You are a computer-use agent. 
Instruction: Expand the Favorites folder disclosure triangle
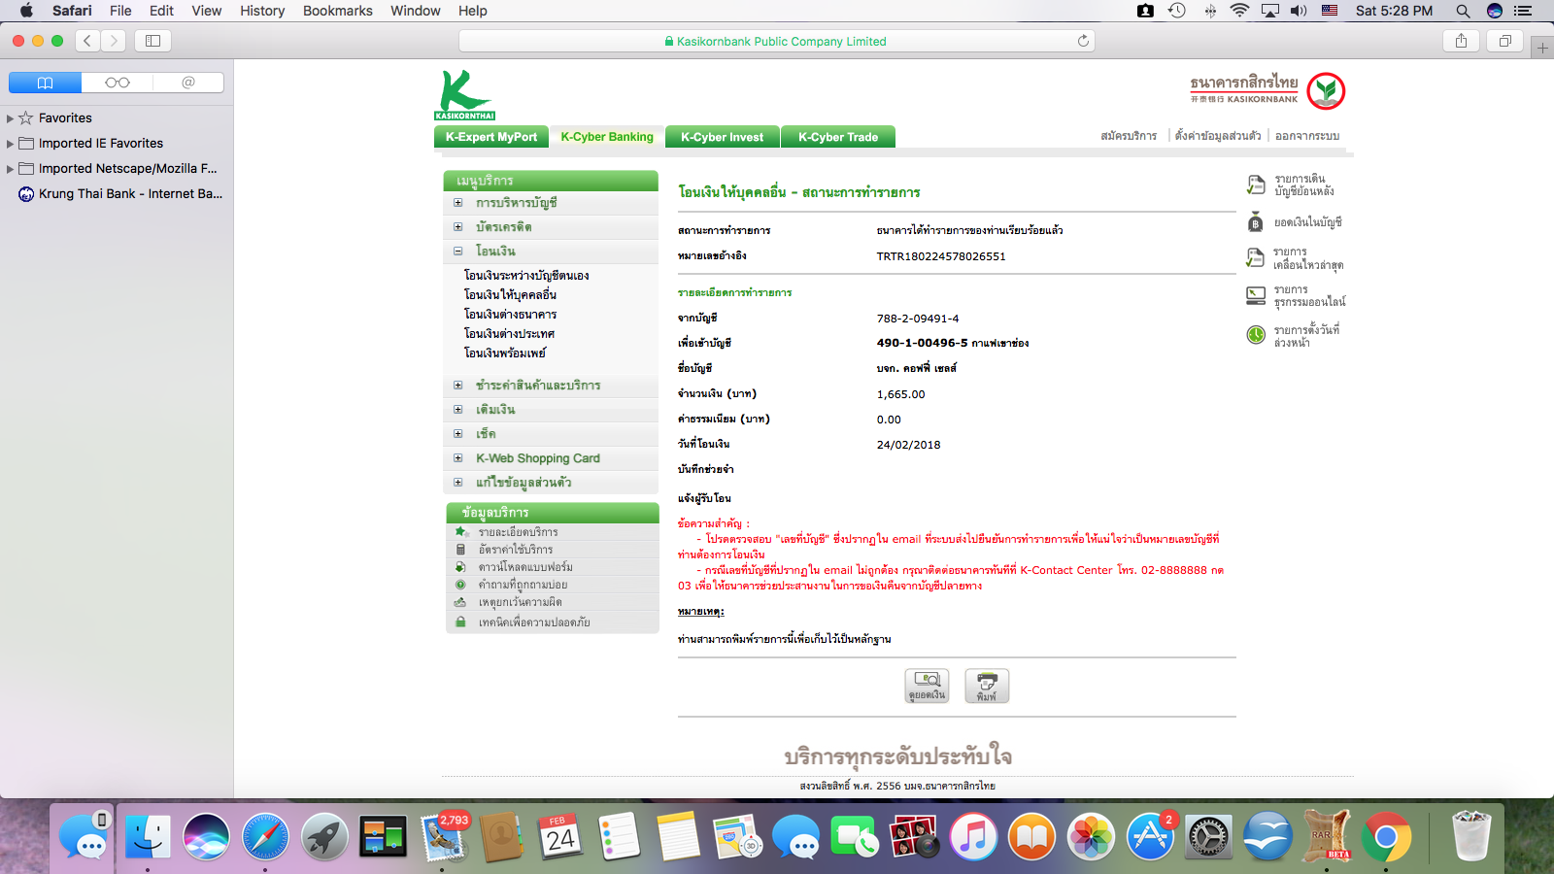[x=11, y=118]
